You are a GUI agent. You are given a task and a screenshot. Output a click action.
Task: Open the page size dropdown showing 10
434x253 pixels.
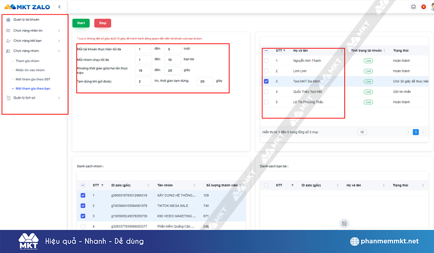(x=362, y=132)
